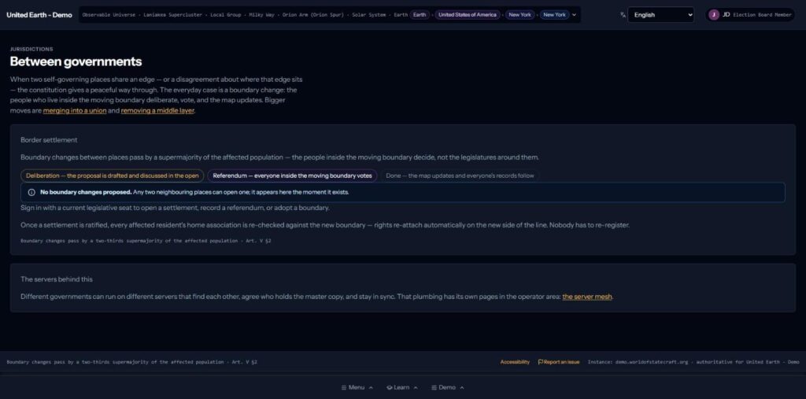The width and height of the screenshot is (806, 399).
Task: Select the Done stage pill
Action: tap(460, 175)
